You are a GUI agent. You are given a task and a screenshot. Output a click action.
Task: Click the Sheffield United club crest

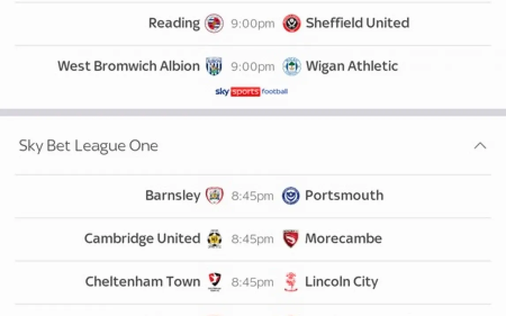pos(291,23)
